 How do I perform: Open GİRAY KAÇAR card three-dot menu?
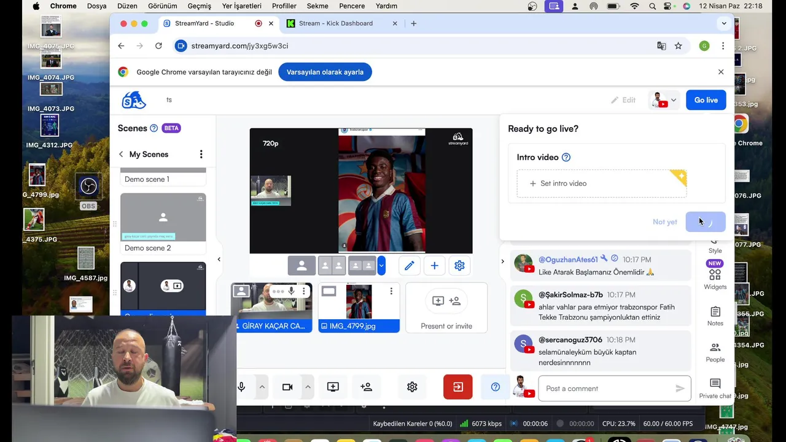tap(303, 292)
